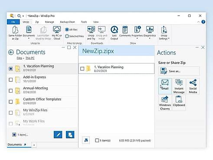Check the My WinZip Files checkbox
The width and height of the screenshot is (213, 160).
point(11,113)
